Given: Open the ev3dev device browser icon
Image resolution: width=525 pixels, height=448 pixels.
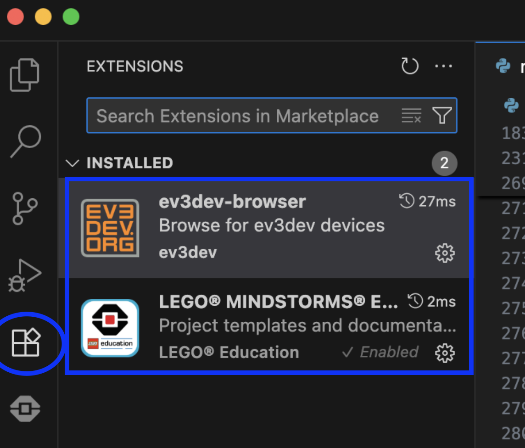Looking at the screenshot, I should coord(25,408).
